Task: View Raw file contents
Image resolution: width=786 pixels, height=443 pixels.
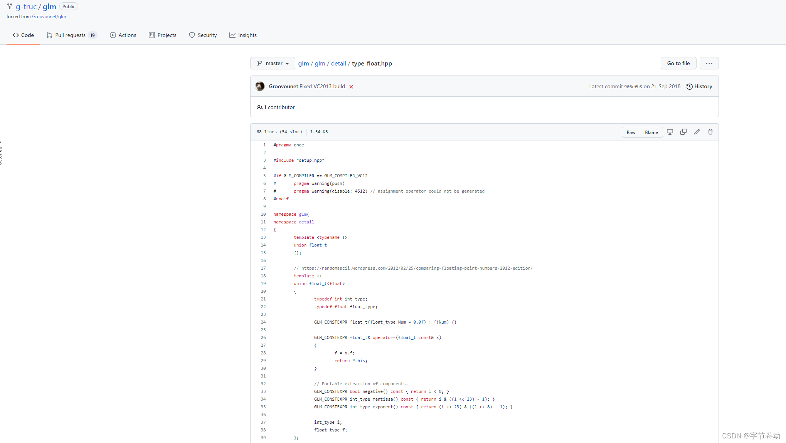Action: tap(631, 133)
